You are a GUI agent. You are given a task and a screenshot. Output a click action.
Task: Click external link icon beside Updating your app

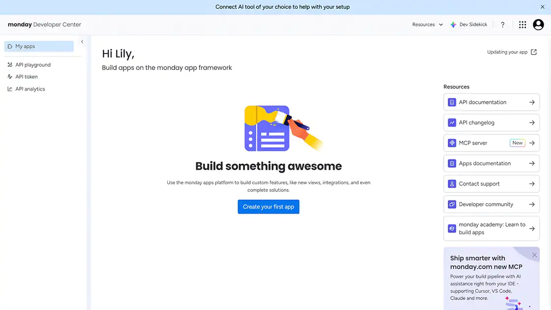(x=534, y=52)
